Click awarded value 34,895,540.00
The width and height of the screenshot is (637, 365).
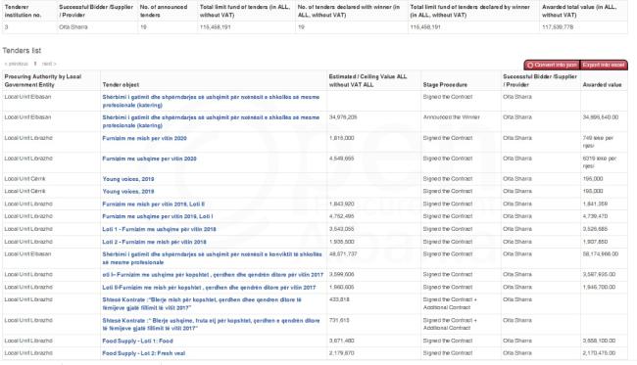[x=601, y=117]
